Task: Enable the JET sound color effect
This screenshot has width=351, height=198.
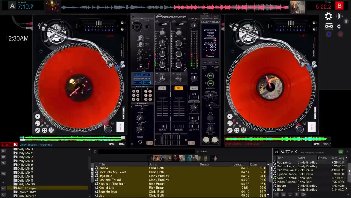Action: [147, 75]
